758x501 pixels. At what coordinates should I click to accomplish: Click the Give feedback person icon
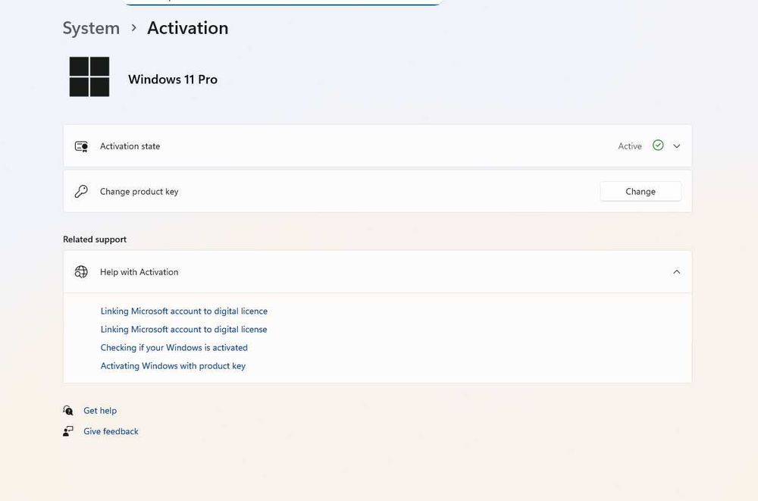click(68, 431)
